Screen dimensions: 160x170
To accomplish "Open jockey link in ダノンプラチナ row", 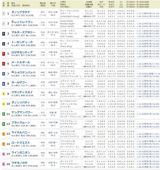I will 53,12.
